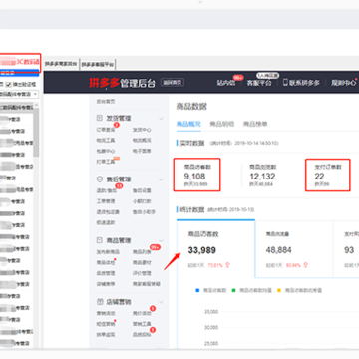Open 退货包运费 in the sidebar
This screenshot has height=359, width=359.
[108, 212]
